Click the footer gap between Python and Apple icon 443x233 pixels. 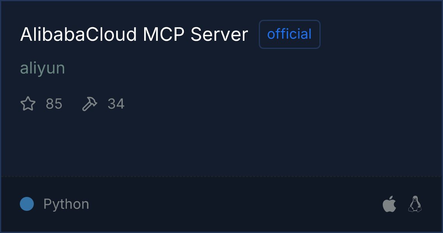[x=236, y=204]
